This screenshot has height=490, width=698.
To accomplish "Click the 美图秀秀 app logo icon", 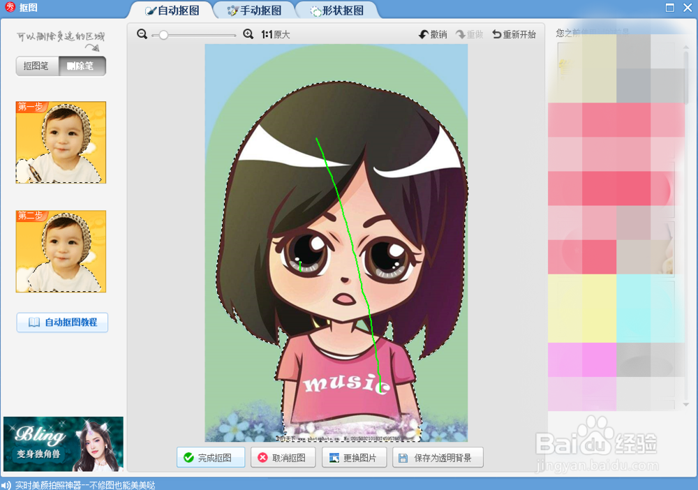I will point(10,7).
